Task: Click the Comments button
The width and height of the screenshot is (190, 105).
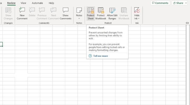Action: [160, 3]
